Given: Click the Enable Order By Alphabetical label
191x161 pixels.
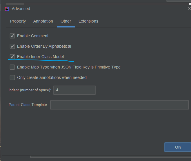Looking at the screenshot, I should 44,46.
